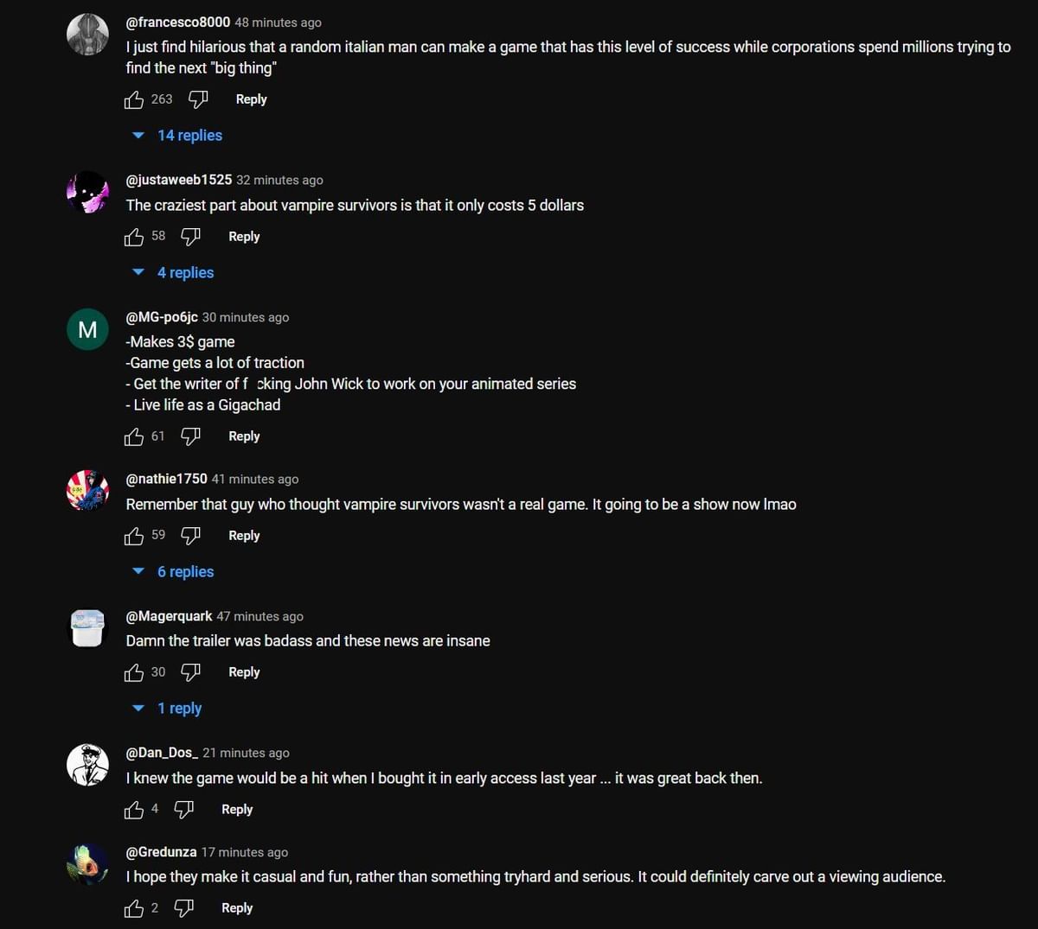Expand 1 reply under @Magerquark

[179, 709]
